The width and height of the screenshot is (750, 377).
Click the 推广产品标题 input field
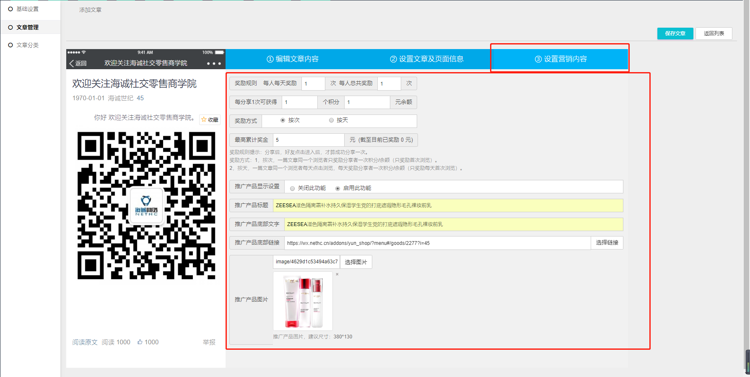pyautogui.click(x=448, y=205)
